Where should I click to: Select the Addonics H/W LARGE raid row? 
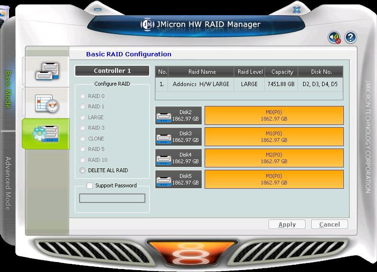[249, 84]
